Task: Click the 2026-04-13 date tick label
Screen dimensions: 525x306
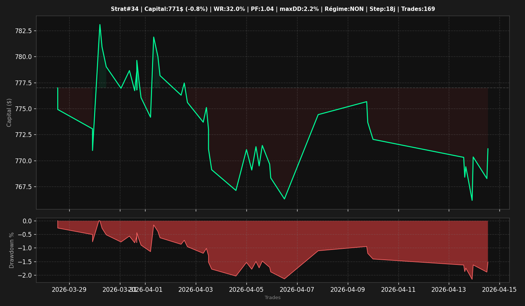Action: click(x=449, y=290)
